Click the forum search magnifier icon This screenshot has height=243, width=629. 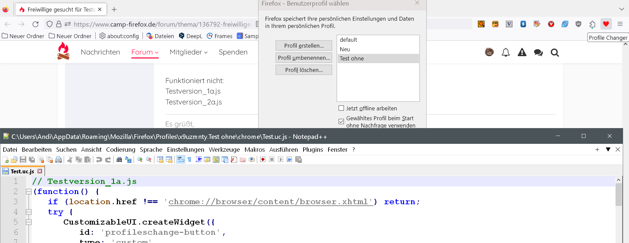(x=555, y=53)
